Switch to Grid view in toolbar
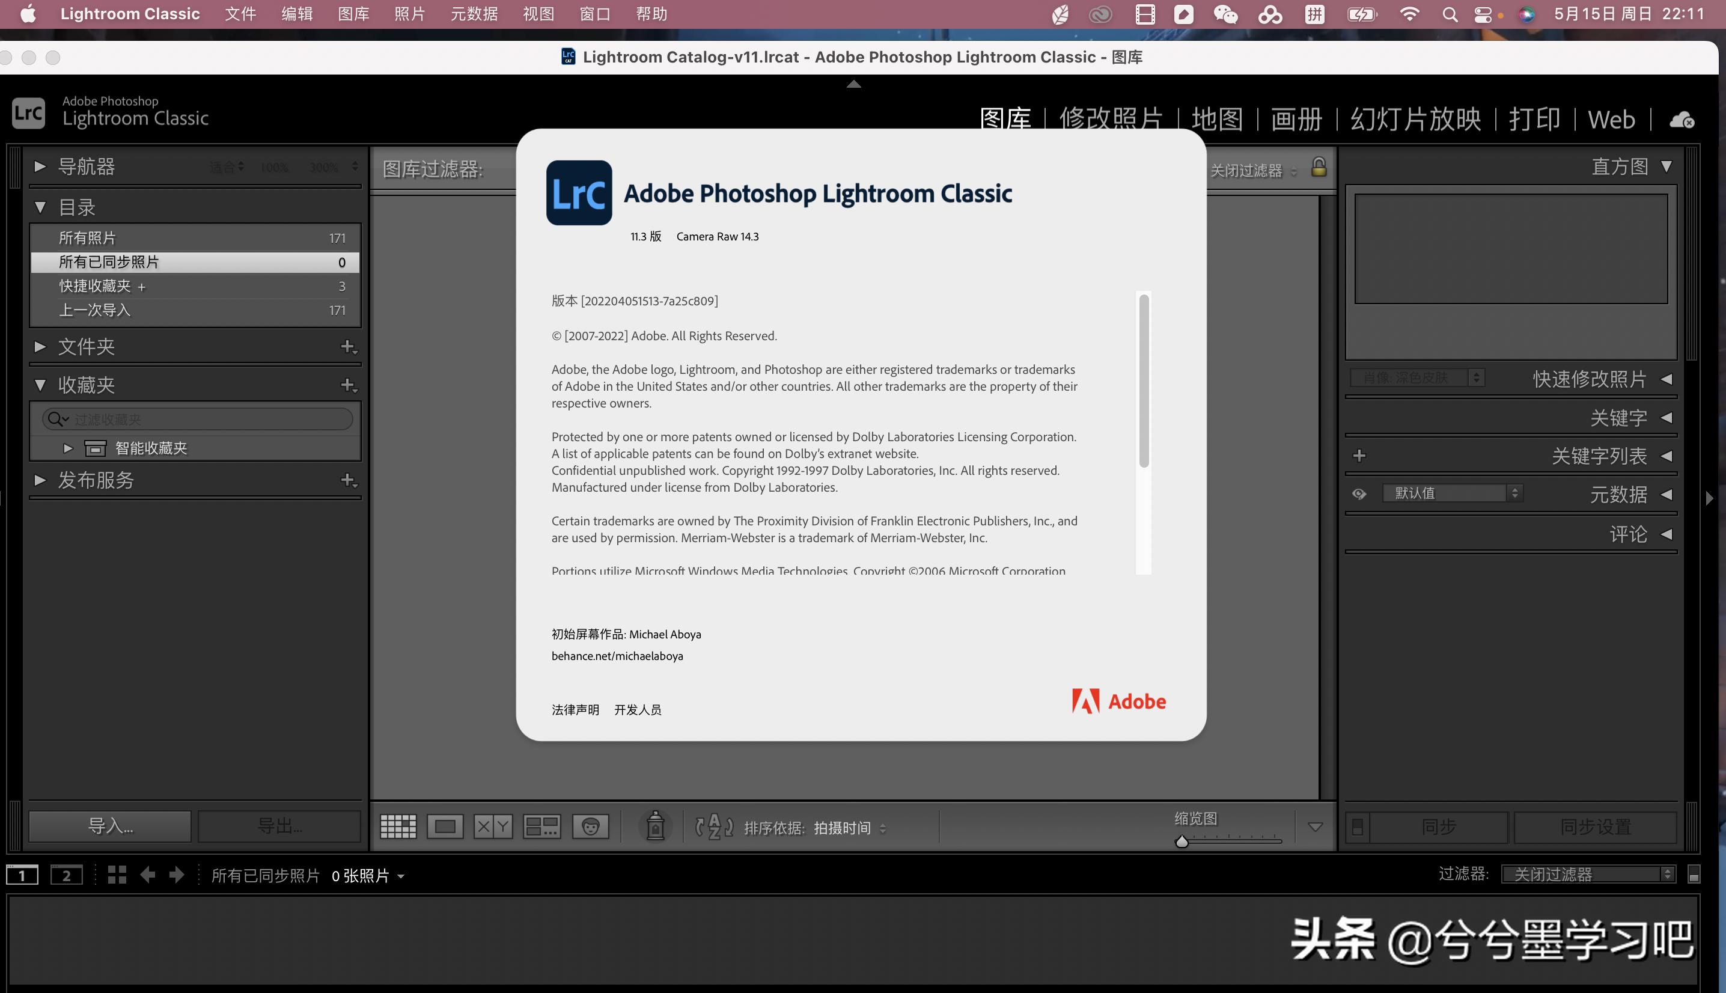1726x993 pixels. [x=397, y=826]
